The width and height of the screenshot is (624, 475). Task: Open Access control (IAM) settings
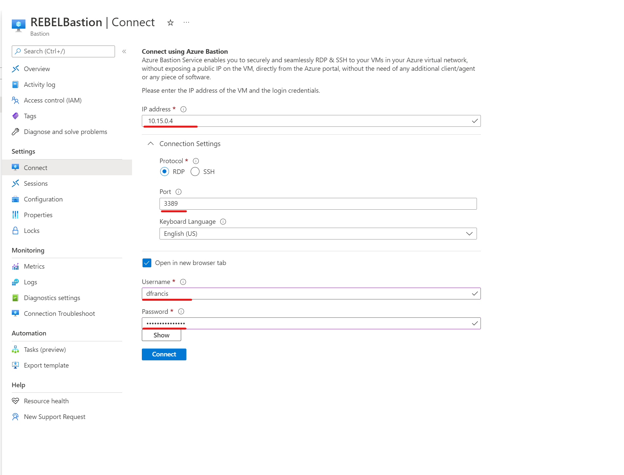tap(53, 100)
